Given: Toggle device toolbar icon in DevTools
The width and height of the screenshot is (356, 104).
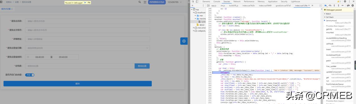Looking at the screenshot, I should click(197, 2).
